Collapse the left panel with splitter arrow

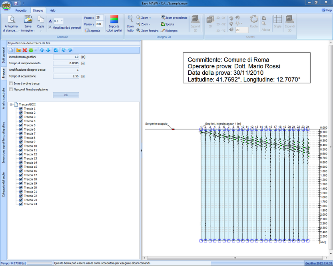tap(142, 151)
